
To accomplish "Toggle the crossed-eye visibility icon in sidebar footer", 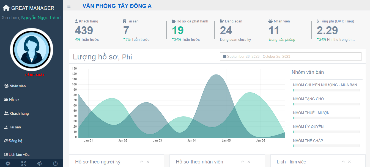I will [x=40, y=163].
